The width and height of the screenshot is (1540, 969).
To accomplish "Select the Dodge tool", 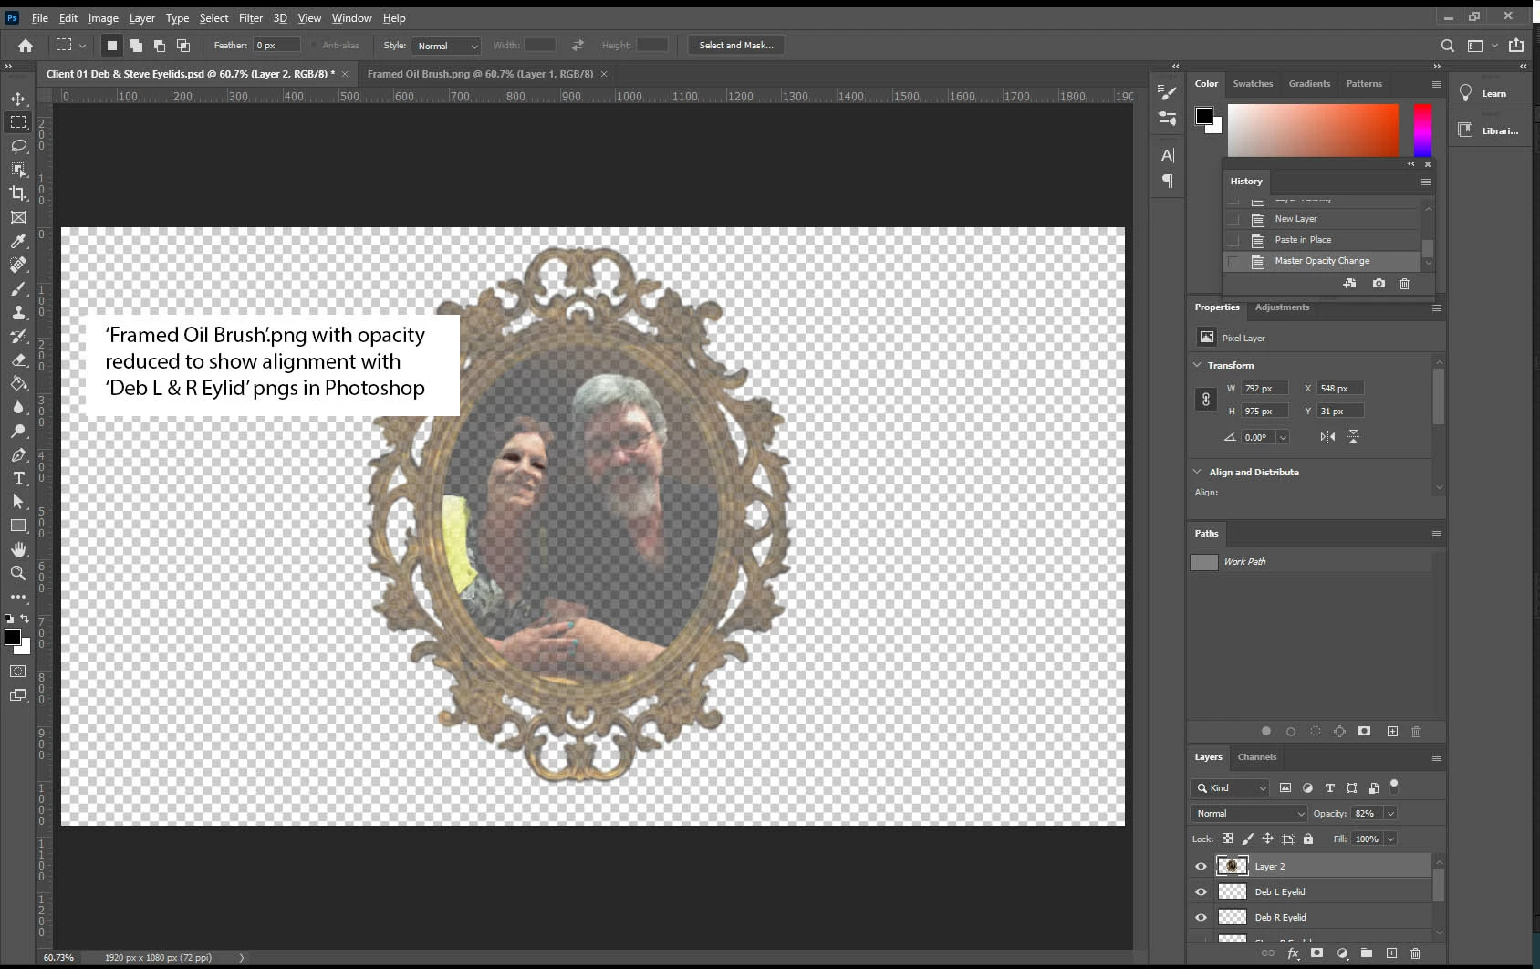I will point(18,431).
